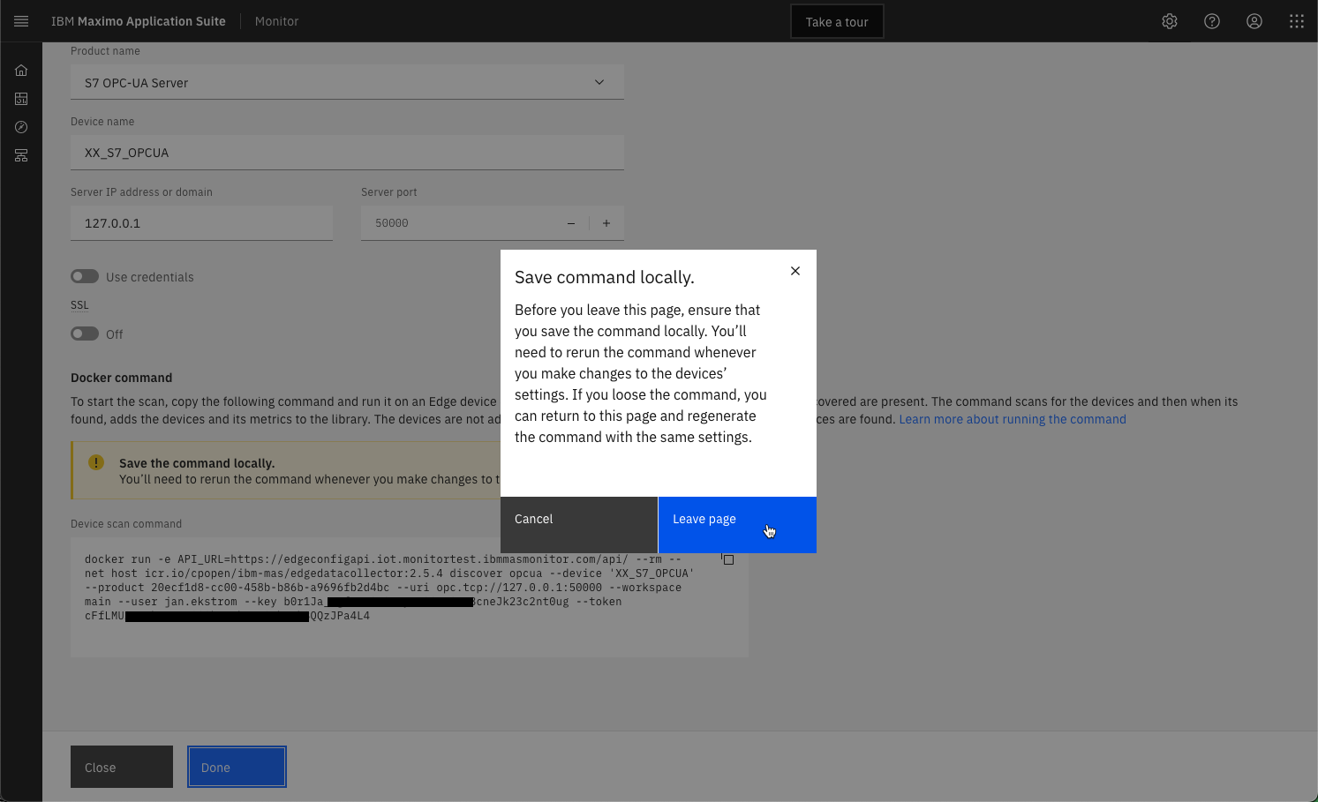
Task: Copy the device scan command
Action: 727,559
